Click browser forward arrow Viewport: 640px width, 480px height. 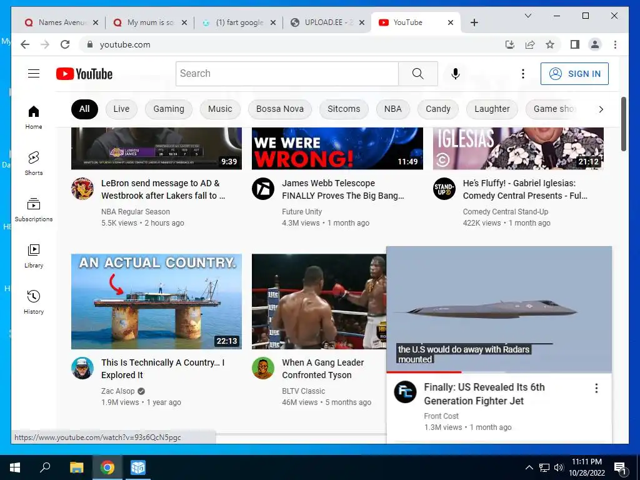[45, 44]
